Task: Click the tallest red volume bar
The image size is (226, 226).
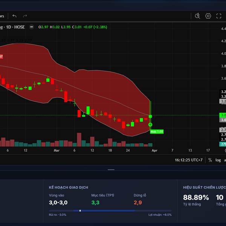Action: 79,139
